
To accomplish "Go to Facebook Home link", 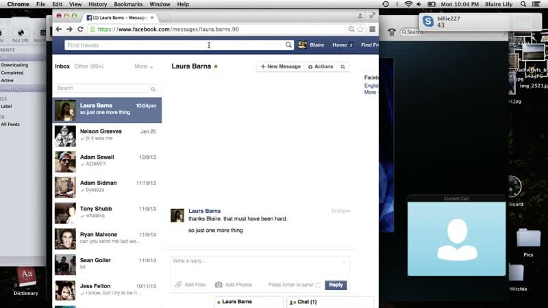I will [340, 45].
